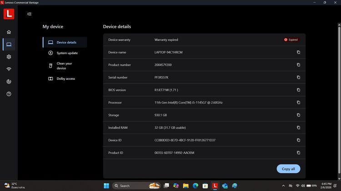Click the Warranty expired text
341x191 pixels.
pyautogui.click(x=166, y=40)
